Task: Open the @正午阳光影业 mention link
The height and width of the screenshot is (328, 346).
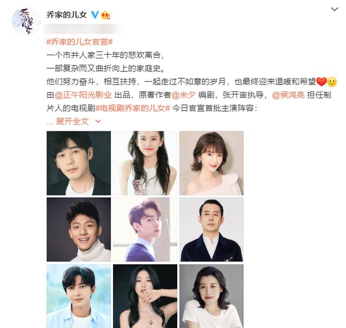Action: tap(83, 95)
